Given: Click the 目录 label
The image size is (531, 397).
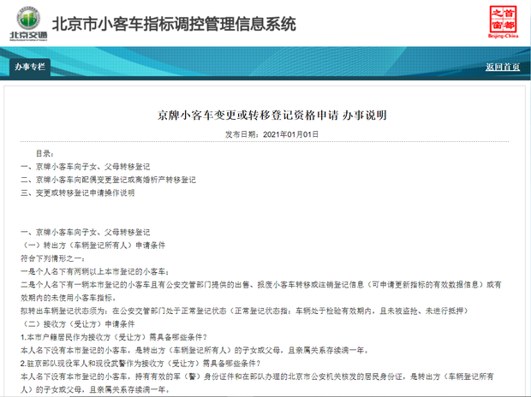Looking at the screenshot, I should [x=45, y=154].
